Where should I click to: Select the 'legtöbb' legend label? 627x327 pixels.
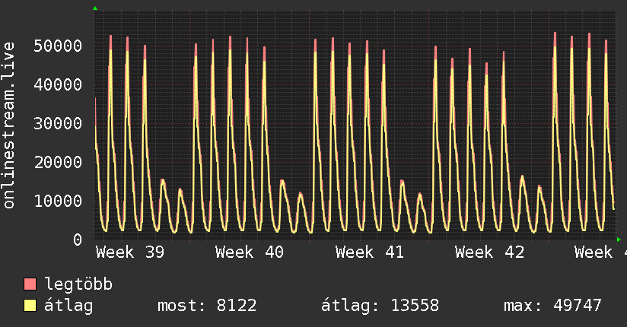tap(78, 284)
